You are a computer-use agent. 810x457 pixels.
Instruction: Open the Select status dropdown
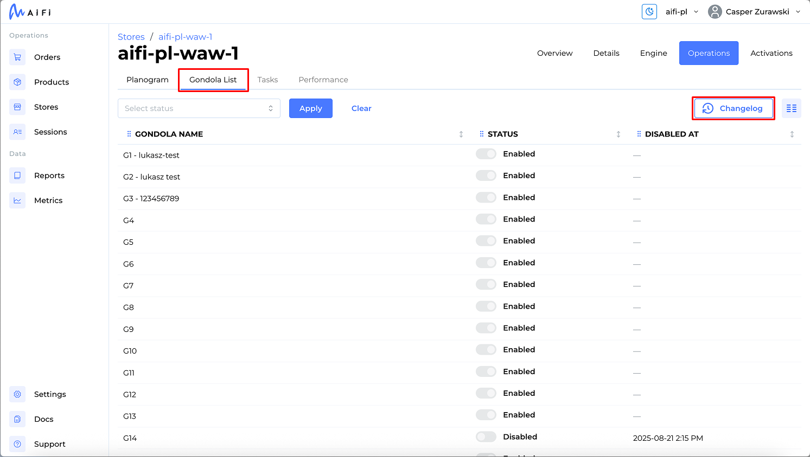tap(199, 108)
